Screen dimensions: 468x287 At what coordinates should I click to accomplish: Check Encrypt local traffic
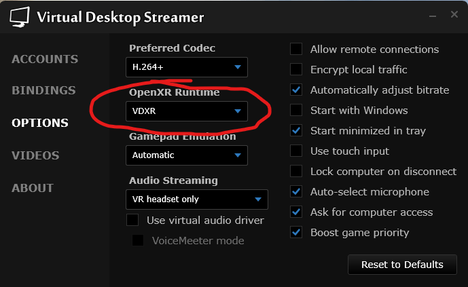(x=296, y=69)
